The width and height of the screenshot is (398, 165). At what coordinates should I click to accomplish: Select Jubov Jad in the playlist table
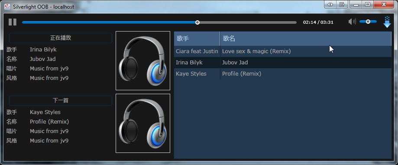(x=235, y=63)
